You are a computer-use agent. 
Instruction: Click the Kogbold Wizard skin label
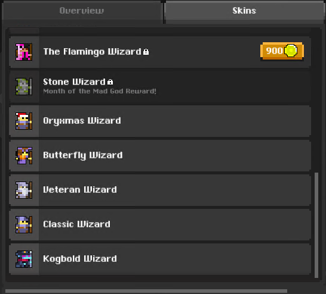tap(80, 259)
